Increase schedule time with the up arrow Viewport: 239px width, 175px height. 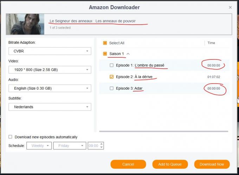point(102,144)
